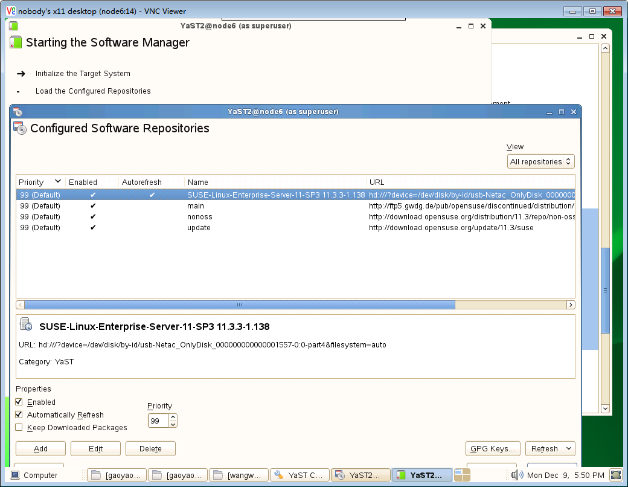Toggle Enabled checkmark for SUSE-Linux-Enterprise-Server row
The image size is (628, 487).
[x=93, y=195]
